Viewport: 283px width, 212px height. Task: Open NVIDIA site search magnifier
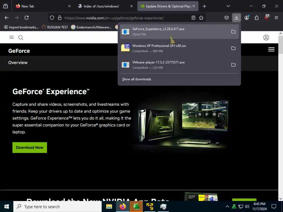tap(21, 38)
